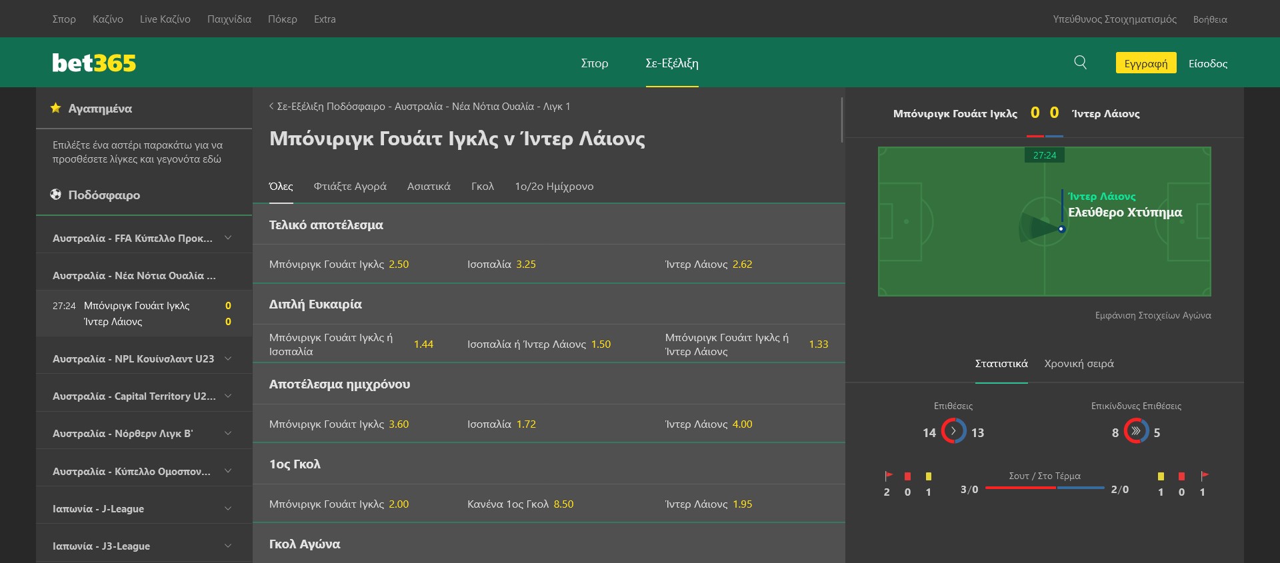Click the bet365 logo
Screen dimensions: 1280x563
tap(94, 63)
